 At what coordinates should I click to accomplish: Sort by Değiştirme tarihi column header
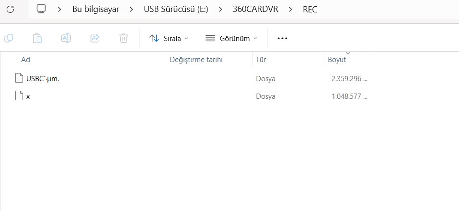click(x=196, y=60)
